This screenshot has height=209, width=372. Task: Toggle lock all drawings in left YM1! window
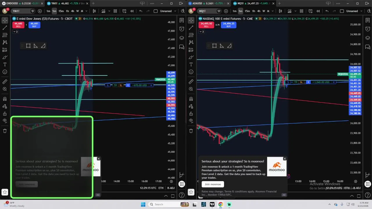point(5,113)
